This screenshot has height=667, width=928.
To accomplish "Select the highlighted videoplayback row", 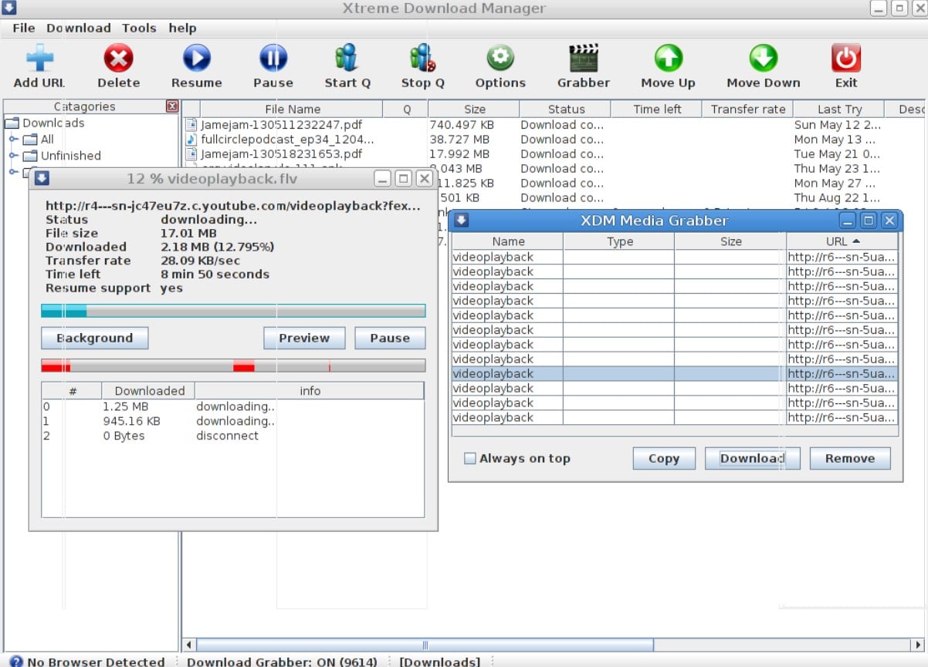I will click(675, 373).
